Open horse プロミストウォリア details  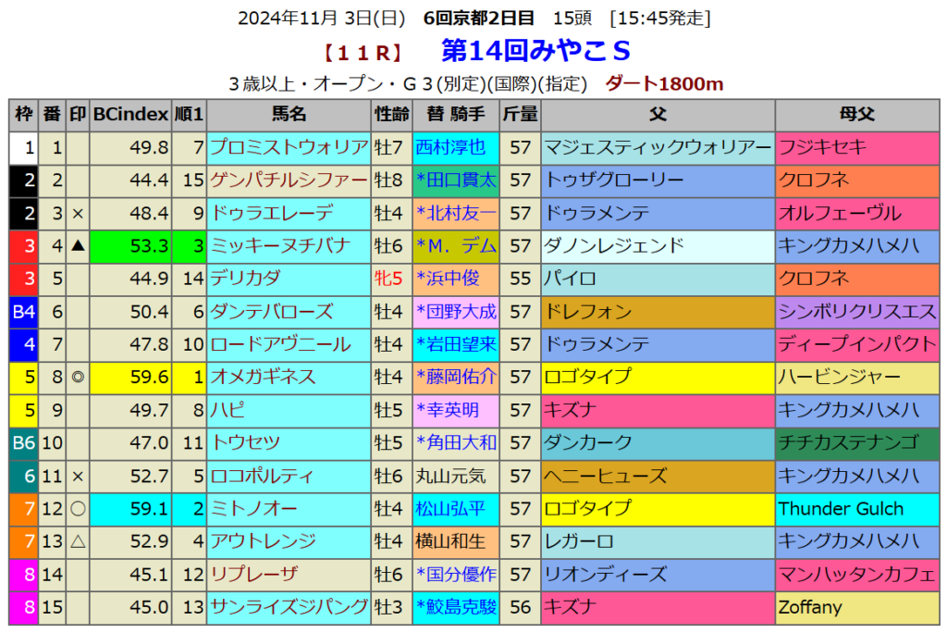click(289, 147)
